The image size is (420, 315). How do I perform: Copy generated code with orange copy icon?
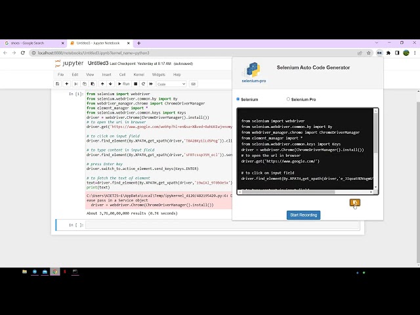click(x=355, y=203)
